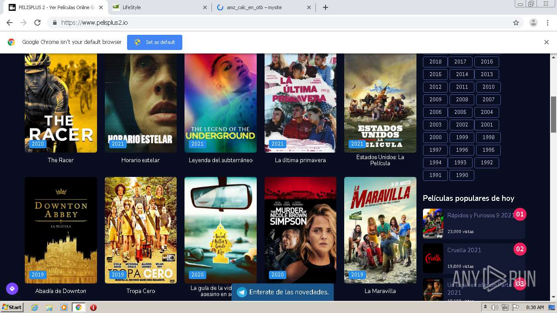Viewport: 557px width, 313px height.
Task: Filter movies by year 2008
Action: click(x=462, y=100)
